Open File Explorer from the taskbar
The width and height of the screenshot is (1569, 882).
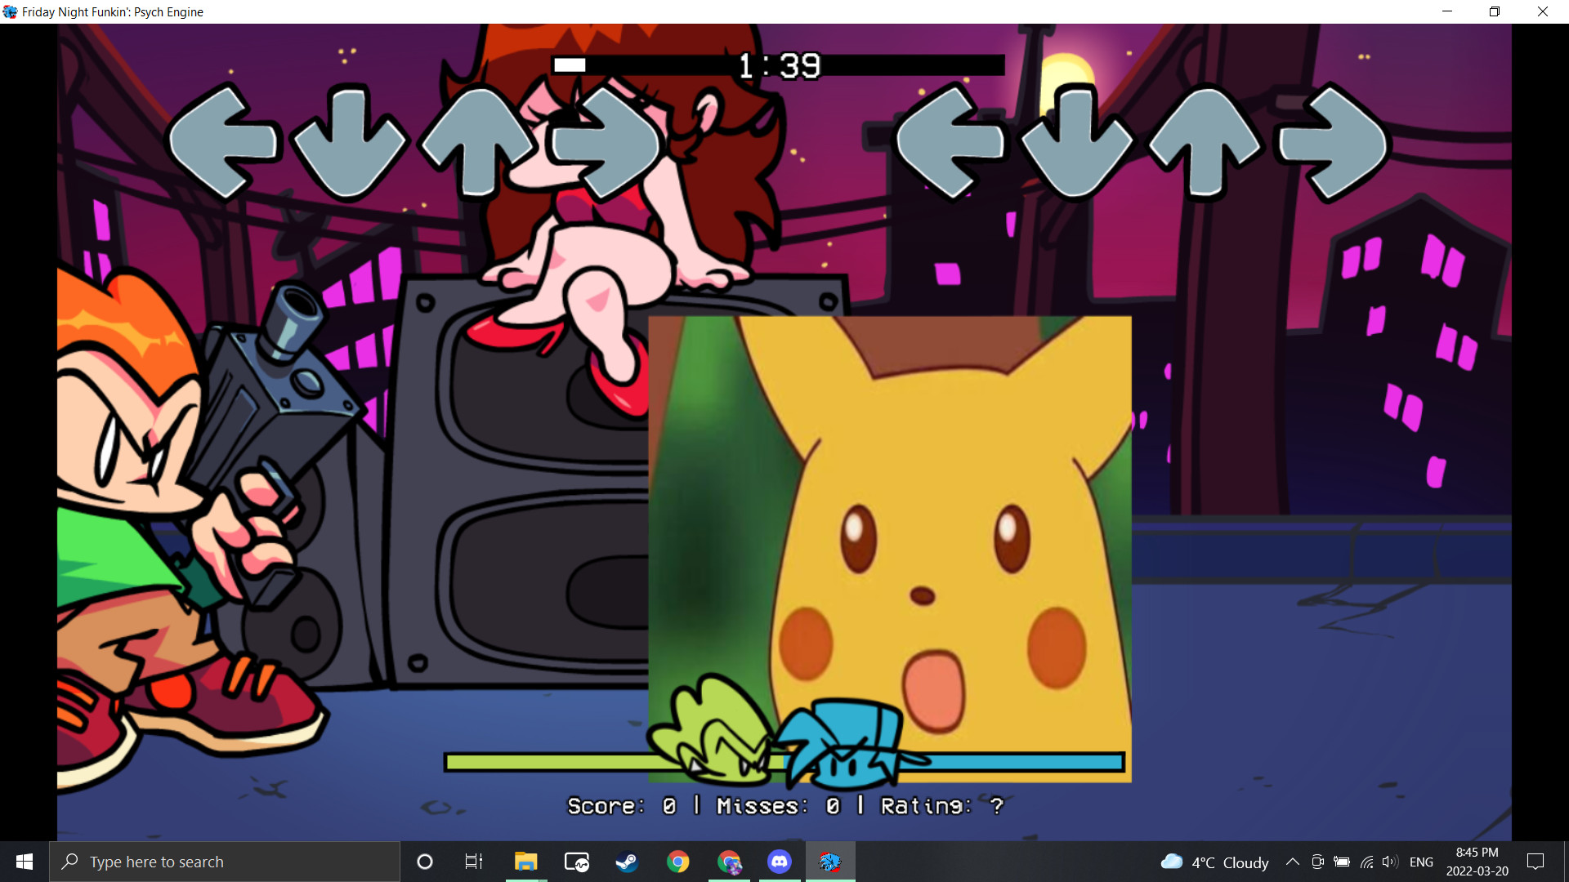pos(525,862)
